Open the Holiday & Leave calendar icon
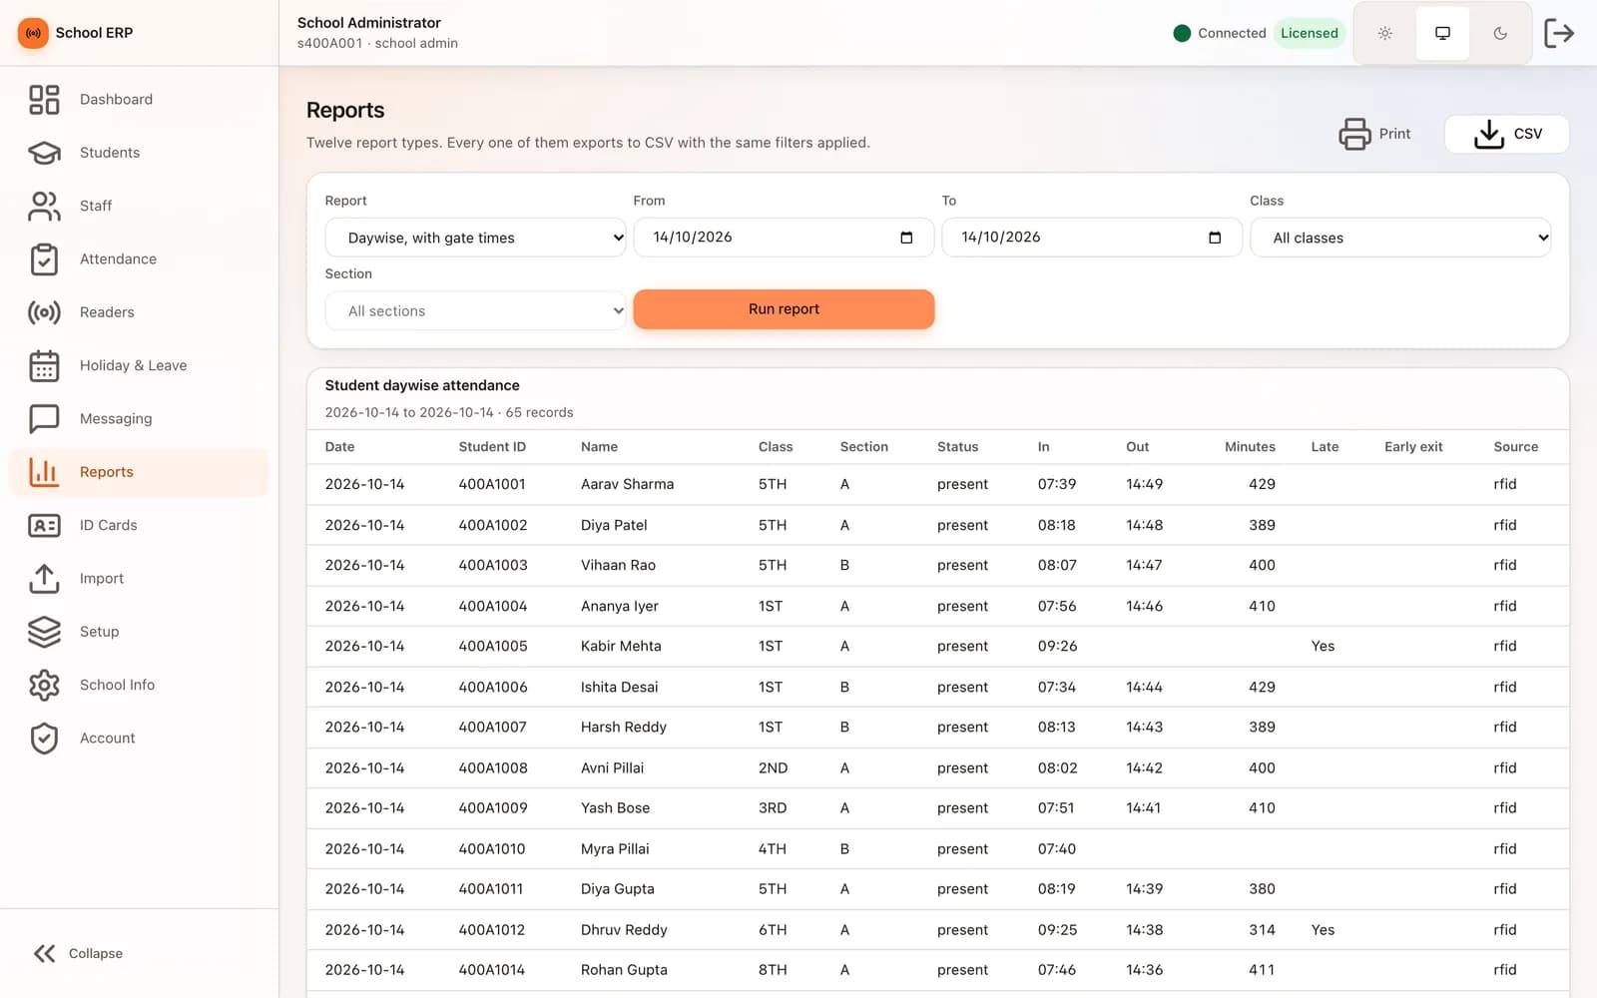This screenshot has height=998, width=1597. click(x=44, y=365)
